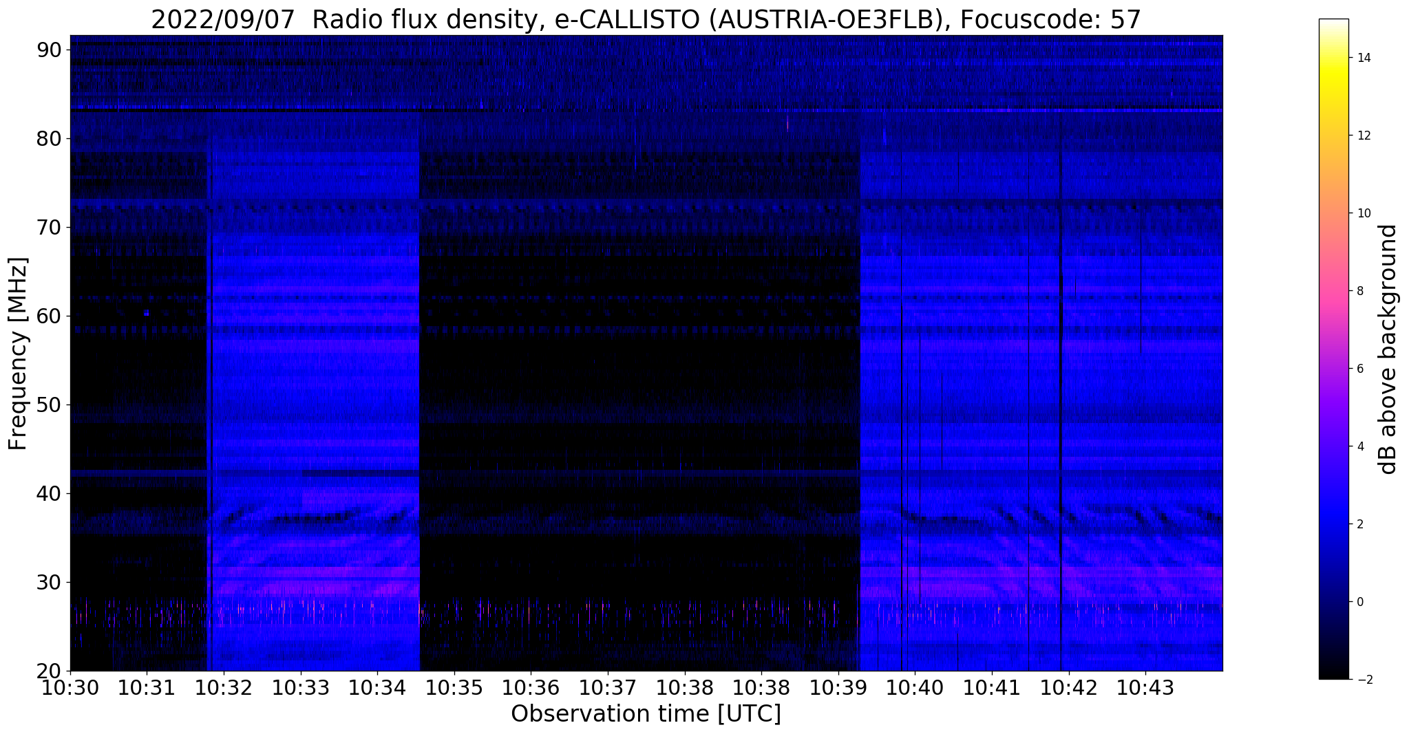Click the 'Frequency [MHz]' y-axis label
This screenshot has width=1409, height=734.
click(18, 354)
